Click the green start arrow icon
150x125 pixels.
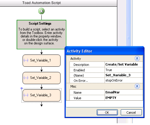point(41,11)
